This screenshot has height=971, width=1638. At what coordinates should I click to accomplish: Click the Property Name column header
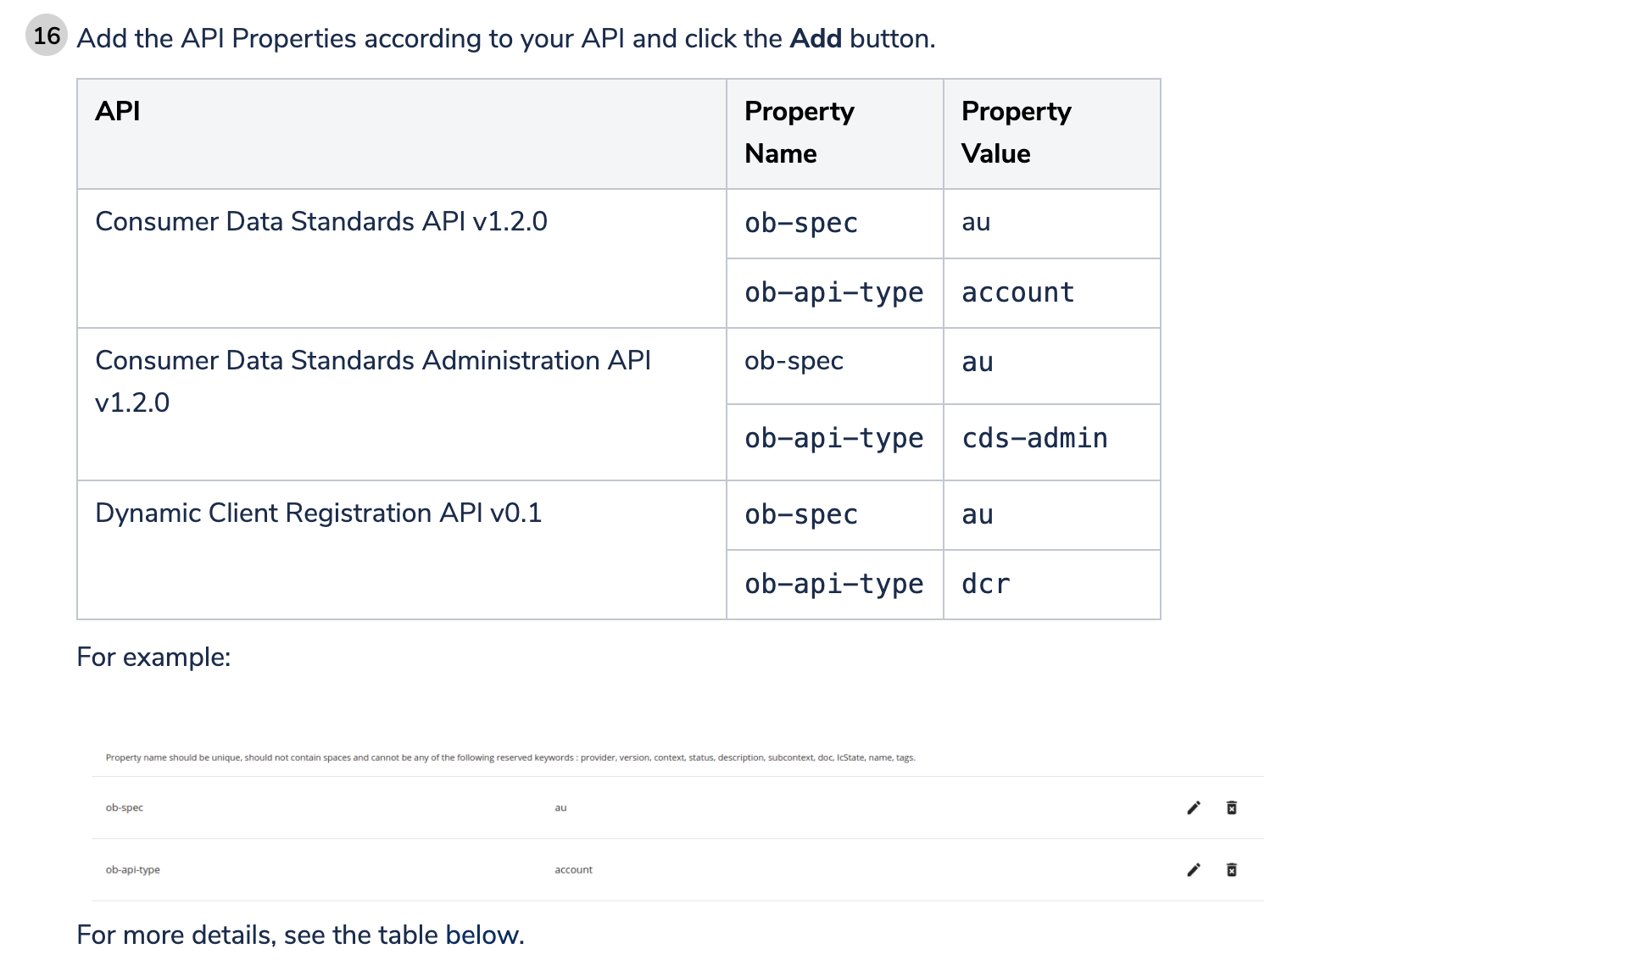(x=799, y=132)
